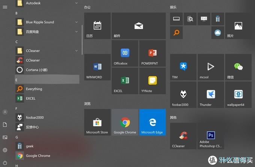Click the app list vertical scrollbar

pyautogui.click(x=82, y=40)
